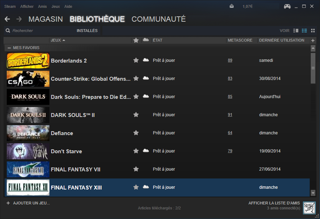Launch Big Picture mode via controller icon
Image resolution: width=320 pixels, height=219 pixels.
tap(287, 6)
